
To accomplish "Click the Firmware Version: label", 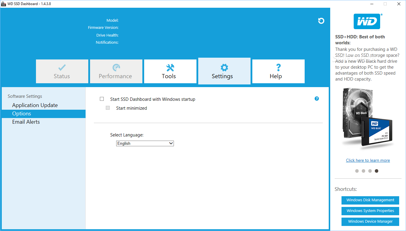I will pos(103,28).
